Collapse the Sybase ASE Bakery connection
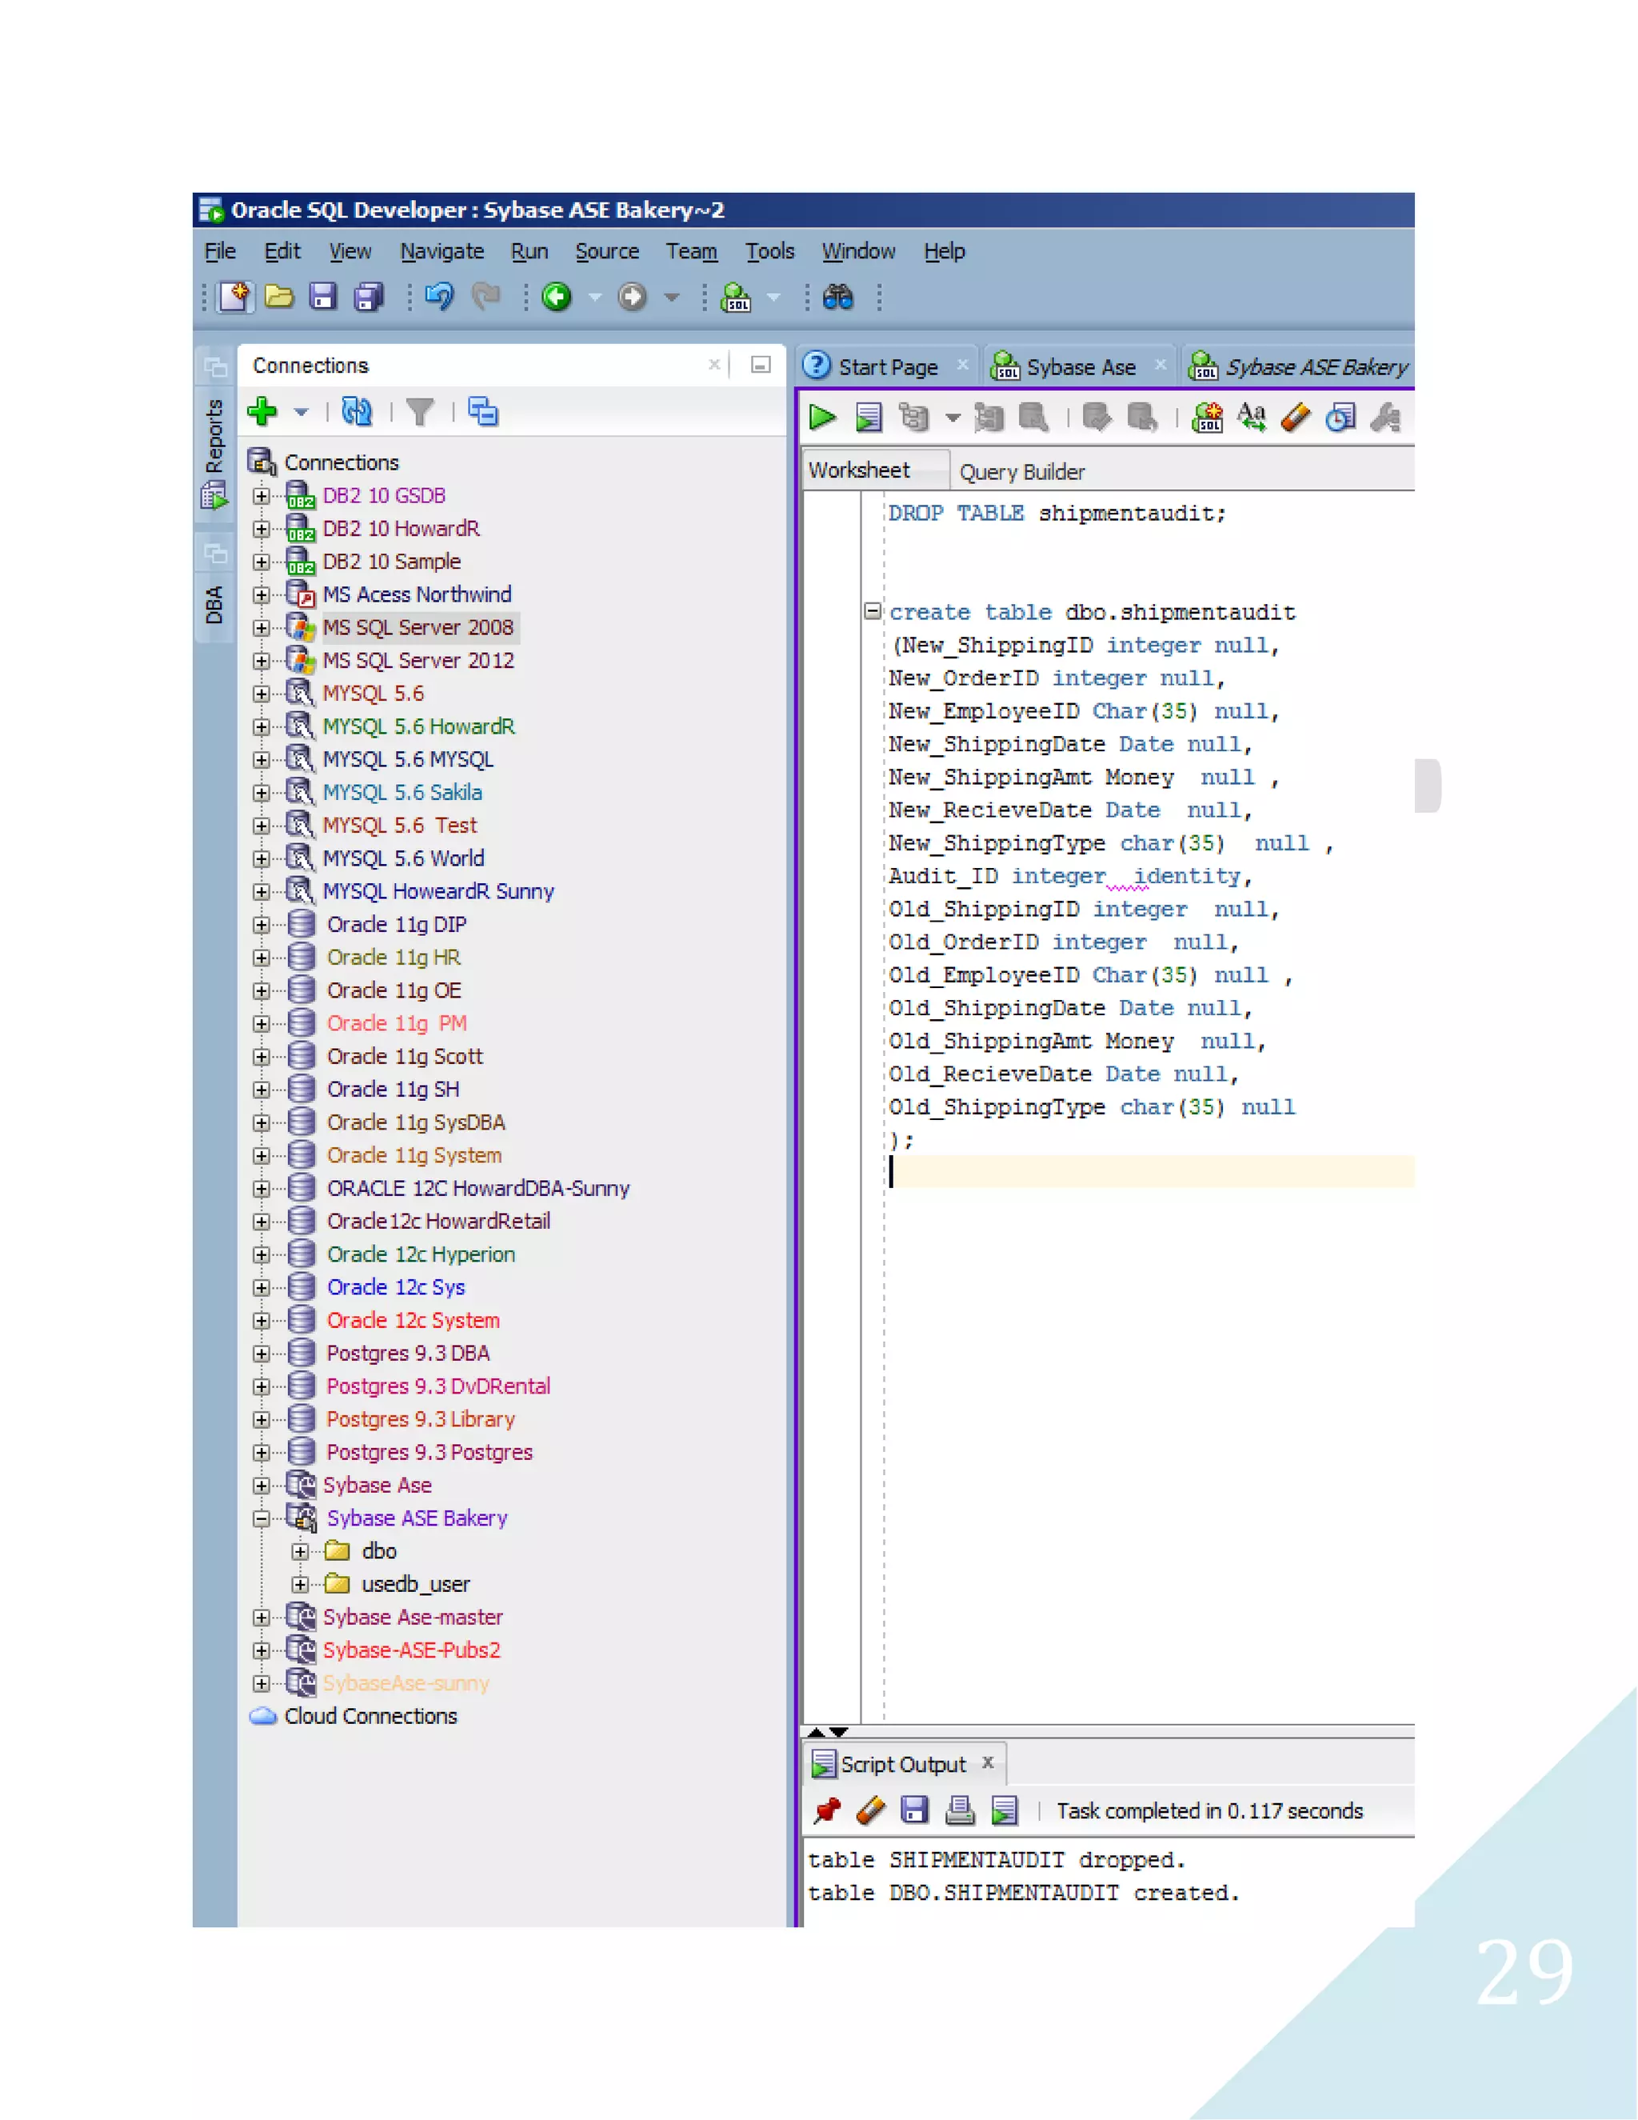This screenshot has height=2120, width=1638. pyautogui.click(x=261, y=1519)
